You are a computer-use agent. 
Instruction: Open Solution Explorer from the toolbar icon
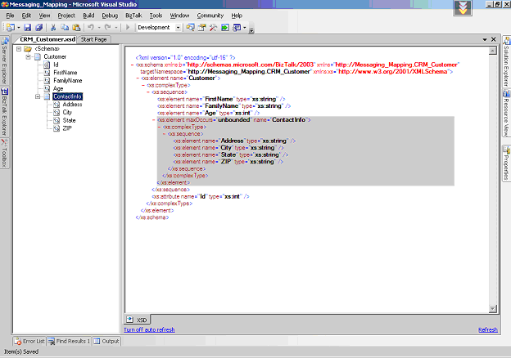[190, 28]
